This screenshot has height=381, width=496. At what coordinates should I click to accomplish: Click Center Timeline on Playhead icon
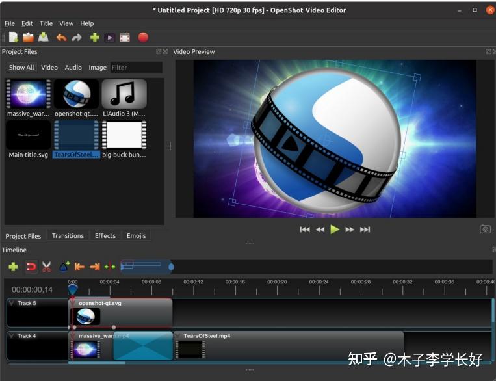tap(110, 267)
